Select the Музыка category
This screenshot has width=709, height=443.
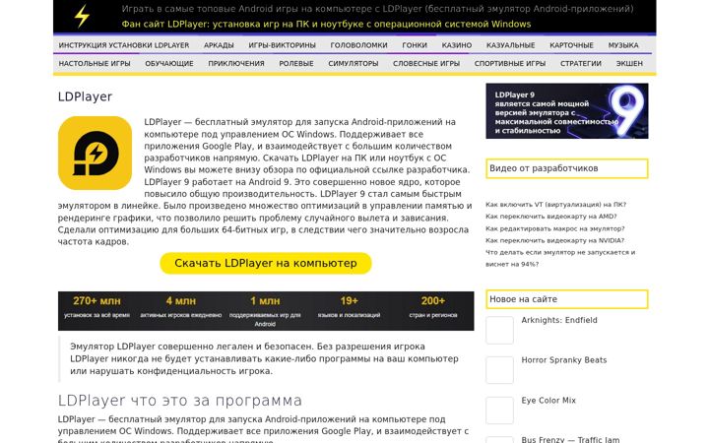(623, 45)
